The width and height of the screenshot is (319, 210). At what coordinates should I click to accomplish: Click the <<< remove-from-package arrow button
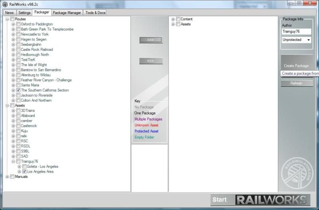151,61
